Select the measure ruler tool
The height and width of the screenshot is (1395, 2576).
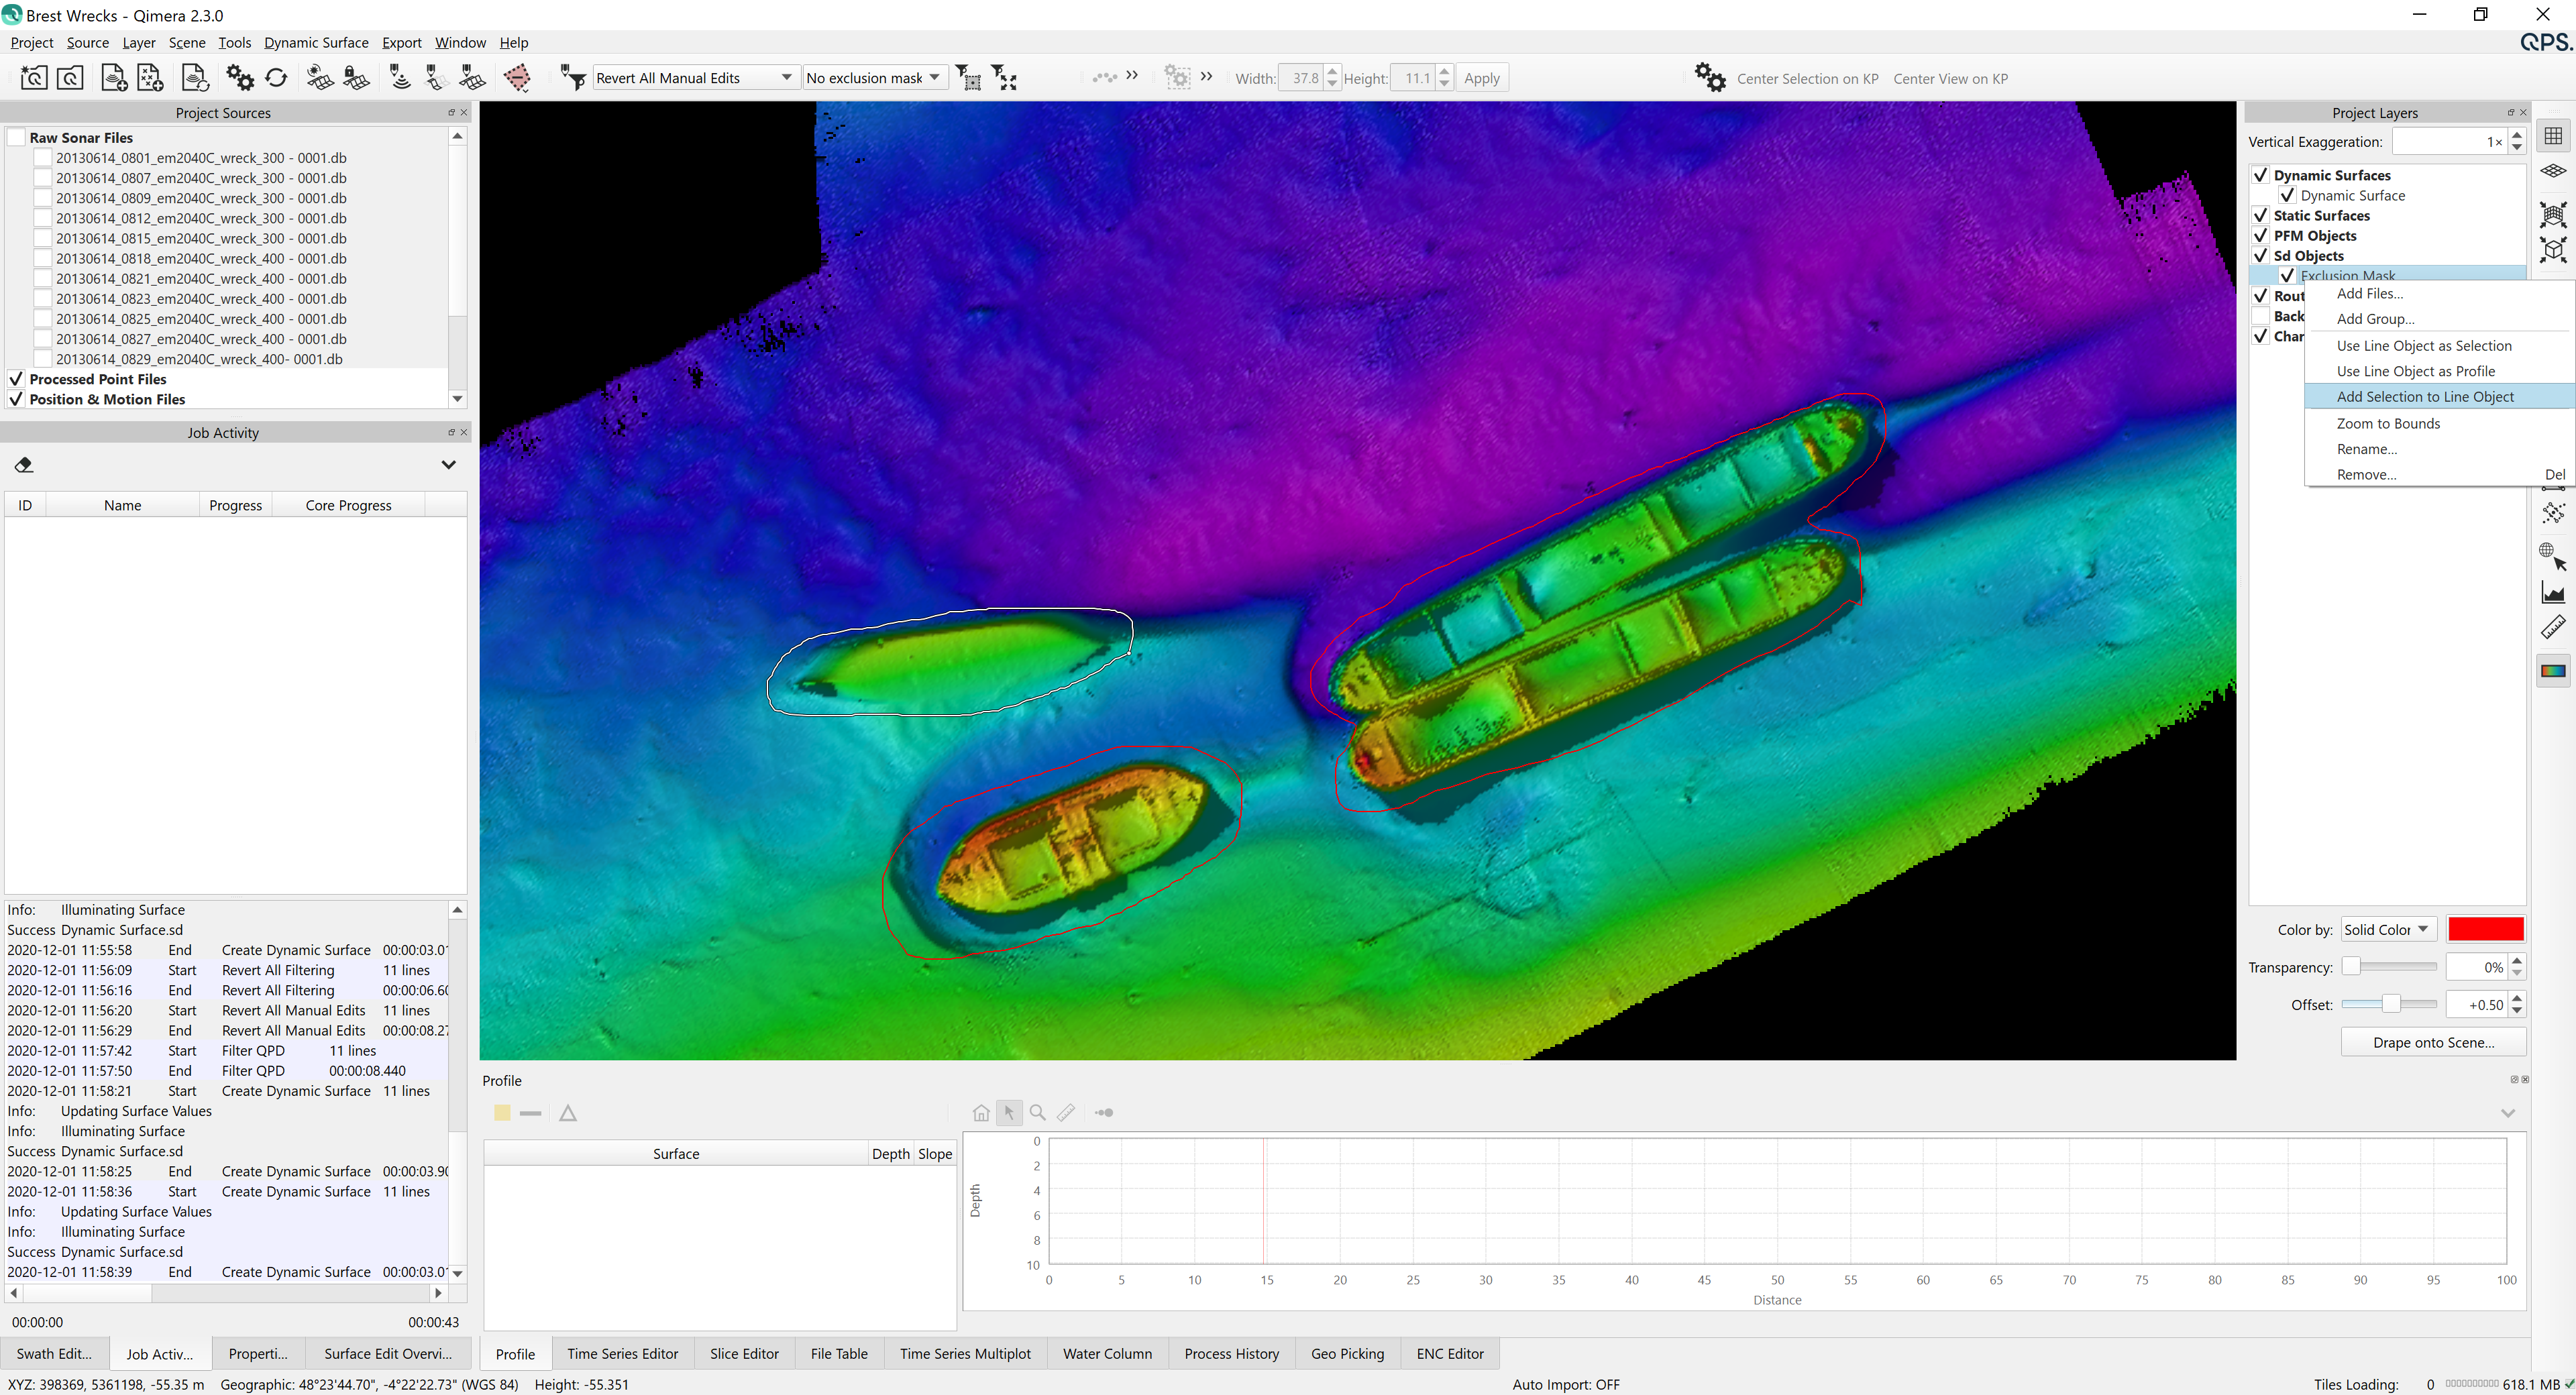click(2553, 628)
